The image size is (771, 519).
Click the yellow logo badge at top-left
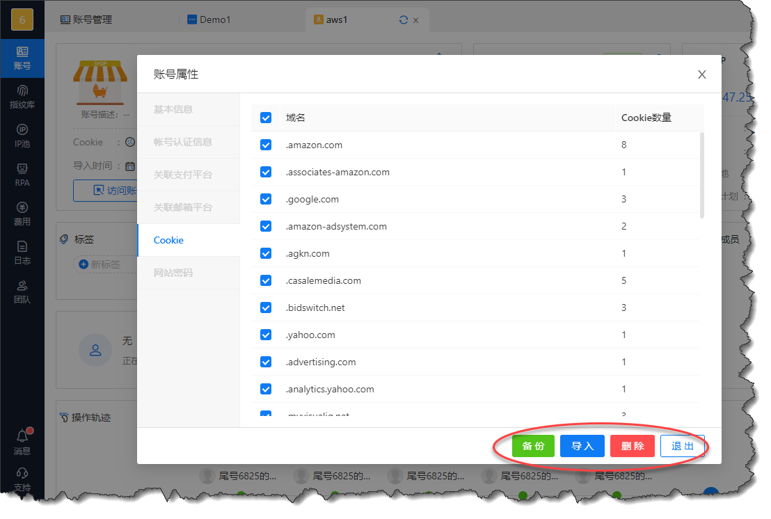pos(22,19)
